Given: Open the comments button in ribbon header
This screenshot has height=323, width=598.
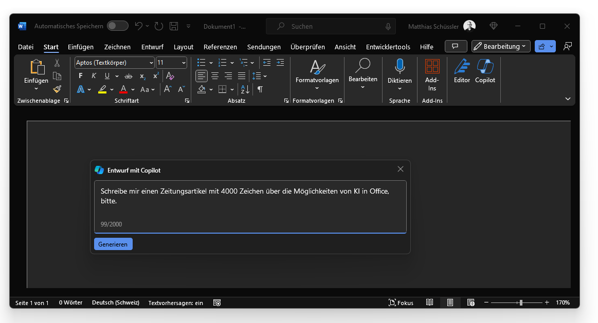Looking at the screenshot, I should pyautogui.click(x=456, y=46).
